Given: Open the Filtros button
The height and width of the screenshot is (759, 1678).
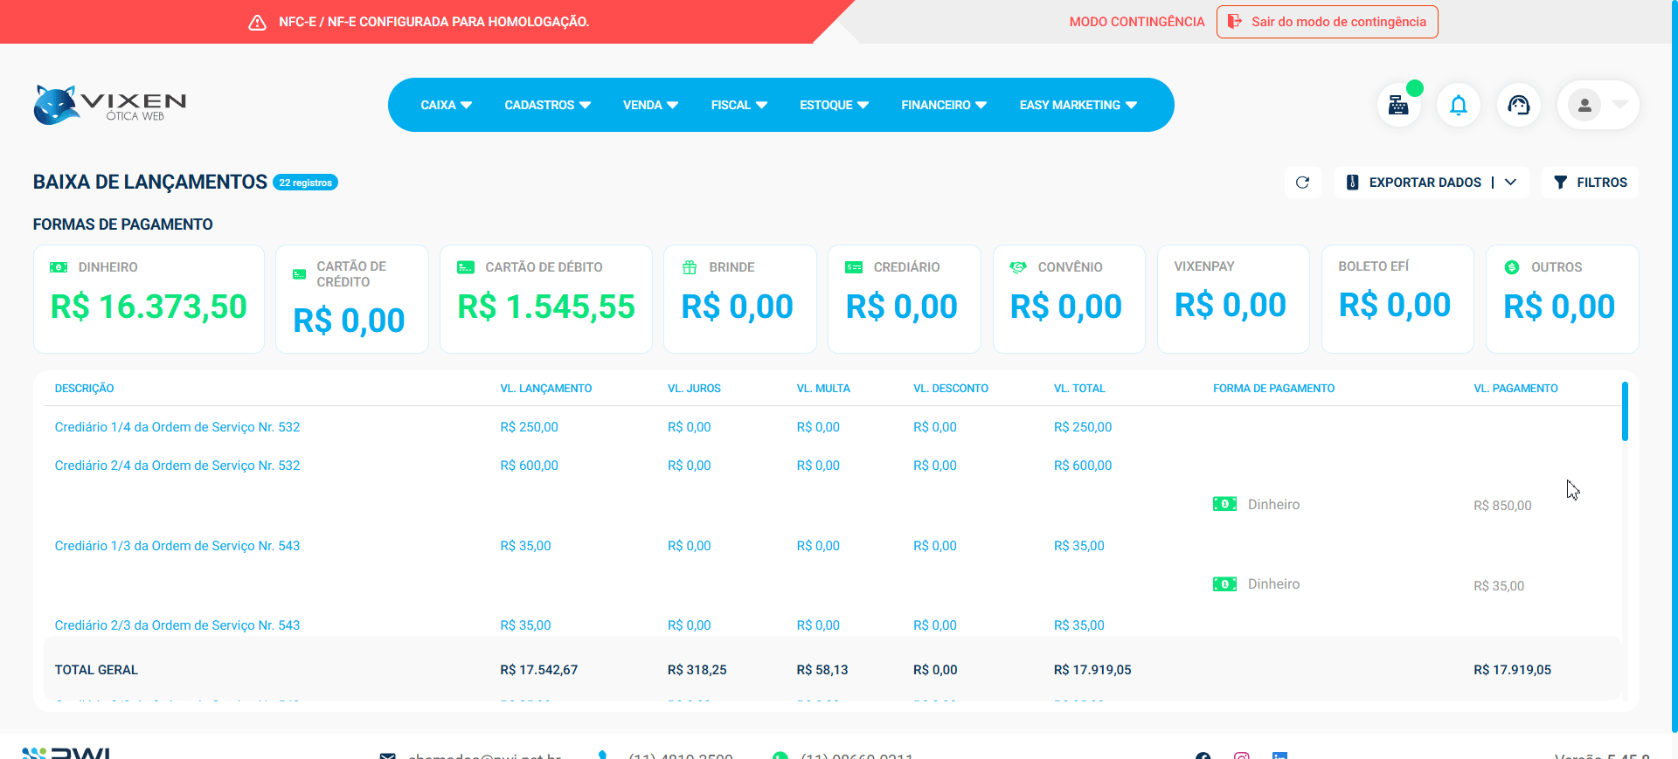Looking at the screenshot, I should click(x=1590, y=183).
